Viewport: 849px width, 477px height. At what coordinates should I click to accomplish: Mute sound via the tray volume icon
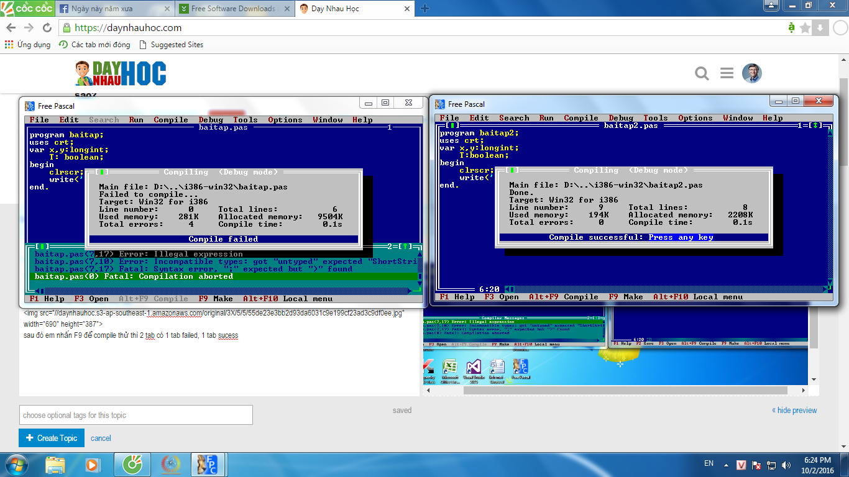pos(787,465)
